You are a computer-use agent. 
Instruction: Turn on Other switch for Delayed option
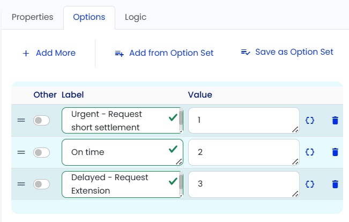click(x=41, y=184)
